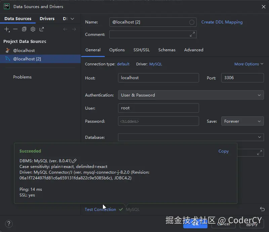The width and height of the screenshot is (269, 232).
Task: Select @localhost [2] data source
Action: point(40,59)
